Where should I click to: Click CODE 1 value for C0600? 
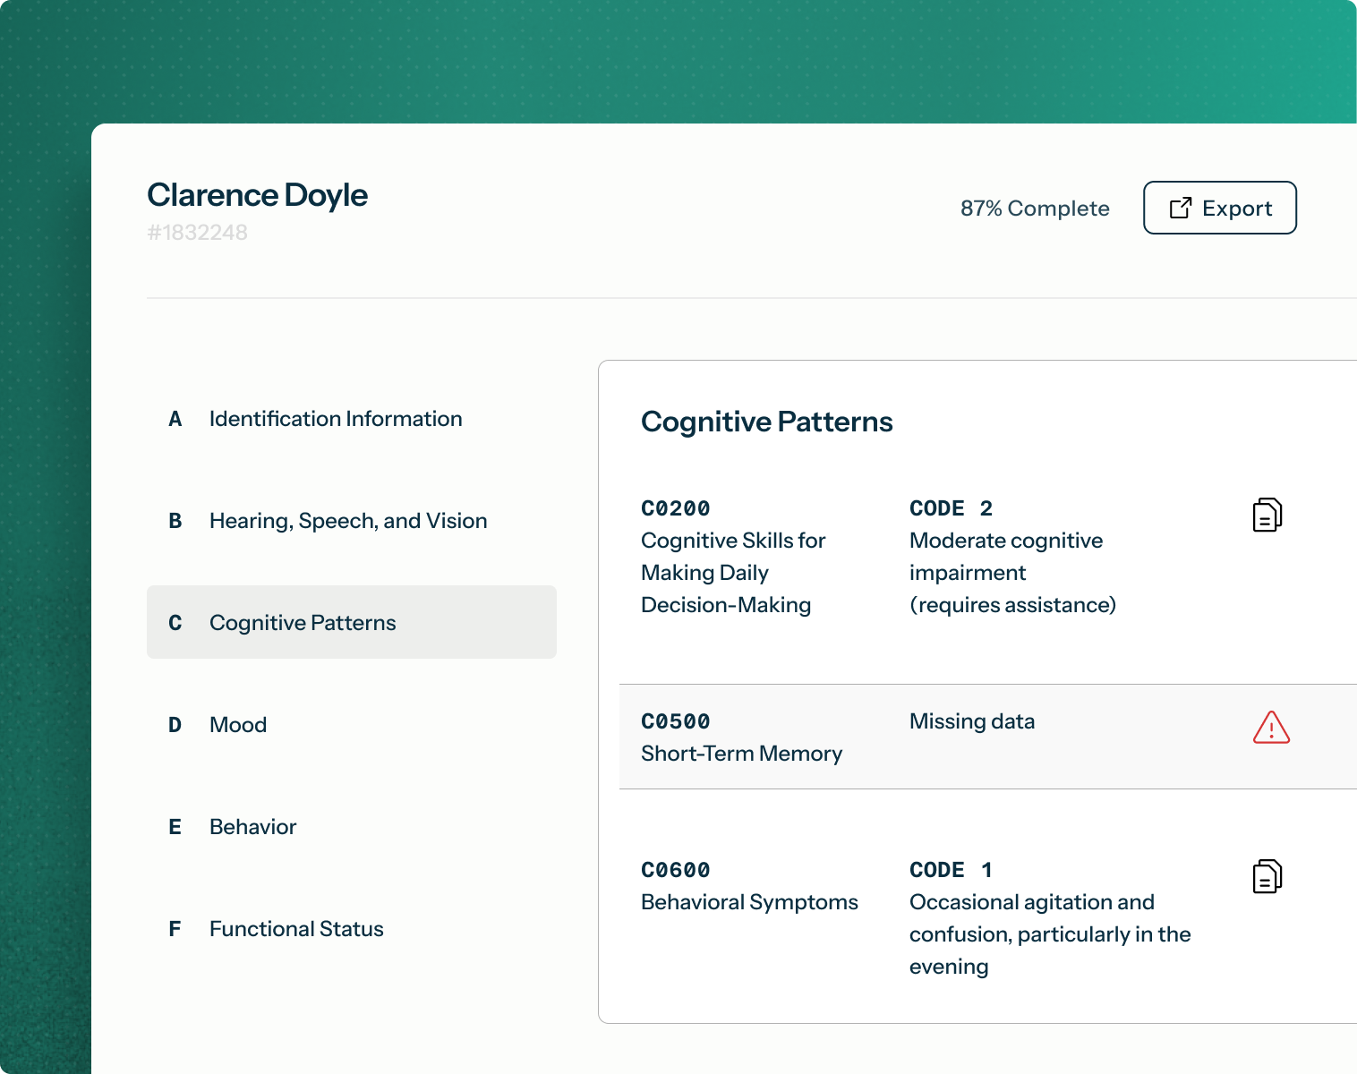952,870
